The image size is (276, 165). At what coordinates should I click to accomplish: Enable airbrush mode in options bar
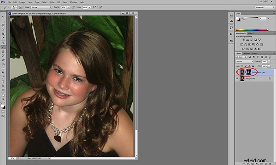(x=94, y=7)
